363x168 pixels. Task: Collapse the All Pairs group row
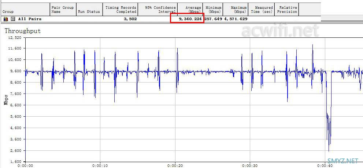13,19
